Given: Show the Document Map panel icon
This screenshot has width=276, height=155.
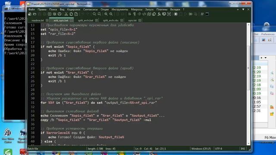Looking at the screenshot, I should coord(149,14).
